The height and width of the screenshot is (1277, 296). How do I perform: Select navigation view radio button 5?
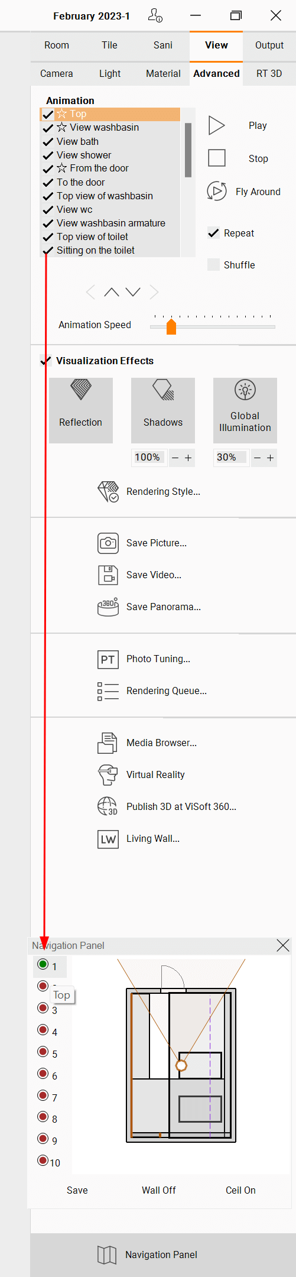[x=43, y=1052]
